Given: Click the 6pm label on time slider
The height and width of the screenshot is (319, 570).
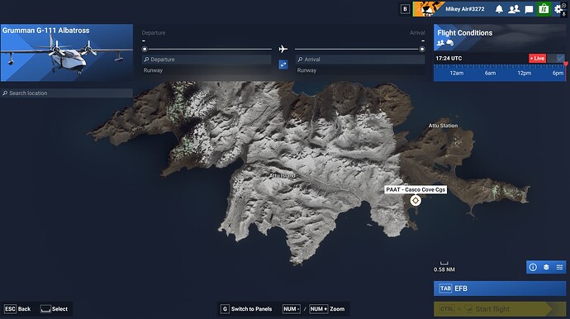Looking at the screenshot, I should [x=558, y=73].
